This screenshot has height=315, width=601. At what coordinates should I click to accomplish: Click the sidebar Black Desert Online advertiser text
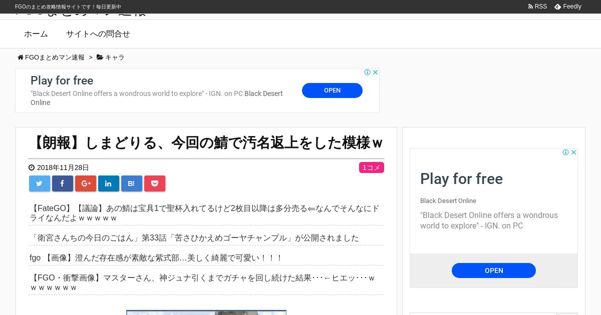tap(448, 201)
